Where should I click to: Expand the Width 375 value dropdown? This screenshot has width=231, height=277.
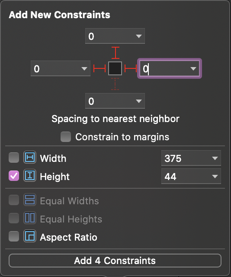point(215,158)
